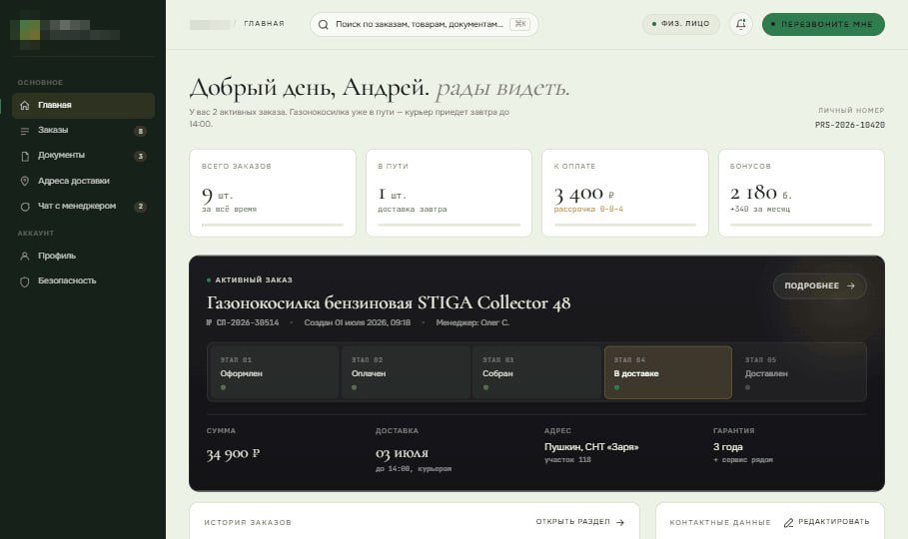Click the keyboard shortcut badge in search field
Screen dimensions: 908x539
tap(520, 24)
